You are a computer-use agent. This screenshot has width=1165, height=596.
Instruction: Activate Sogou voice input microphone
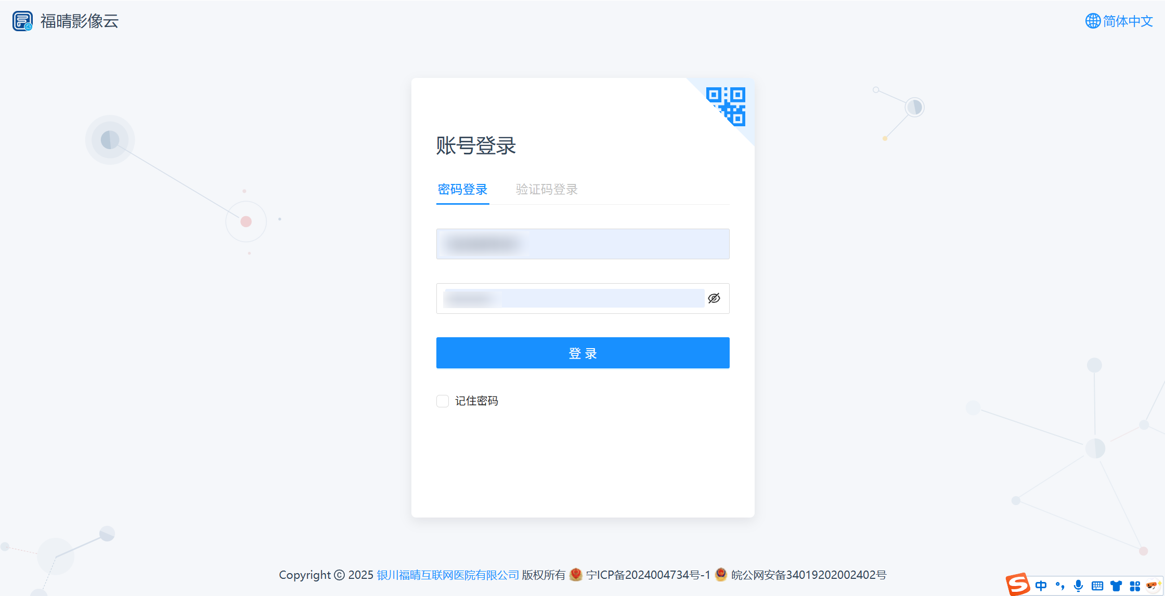1079,586
